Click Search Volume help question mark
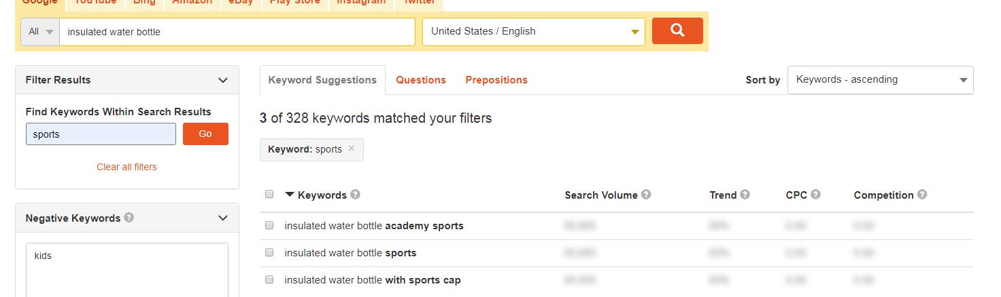The width and height of the screenshot is (1001, 297). pos(646,195)
